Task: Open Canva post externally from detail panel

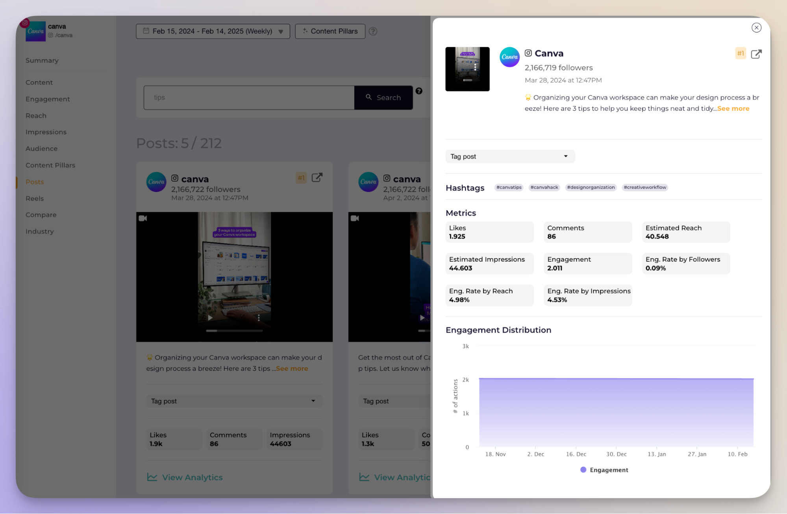Action: point(756,54)
